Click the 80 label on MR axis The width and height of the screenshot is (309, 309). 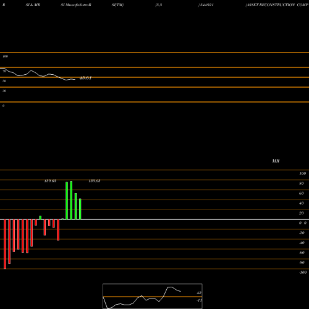point(302,184)
